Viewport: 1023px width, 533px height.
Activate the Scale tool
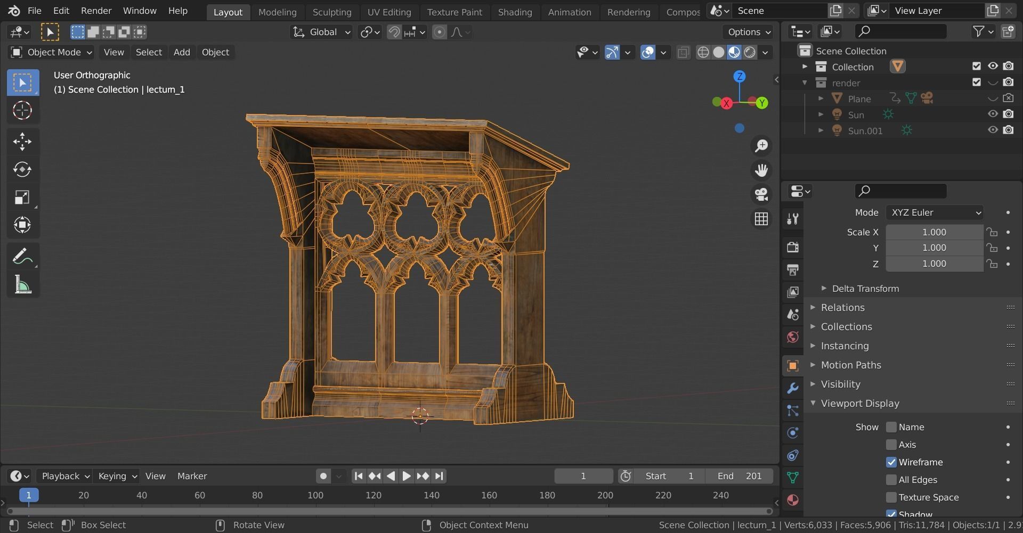22,197
